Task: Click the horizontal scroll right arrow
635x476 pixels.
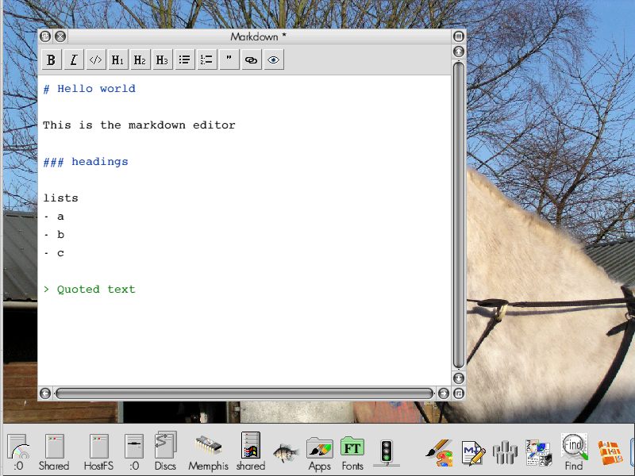Action: [x=444, y=393]
